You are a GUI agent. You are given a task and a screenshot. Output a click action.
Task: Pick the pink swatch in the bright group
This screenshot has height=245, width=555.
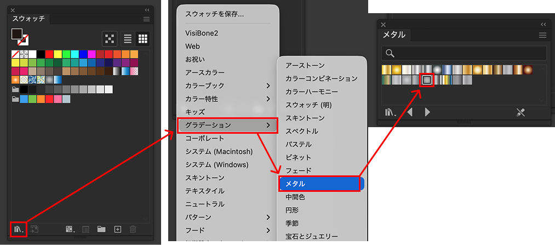[x=58, y=99]
